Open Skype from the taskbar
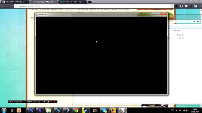This screenshot has width=202, height=113. tap(104, 110)
